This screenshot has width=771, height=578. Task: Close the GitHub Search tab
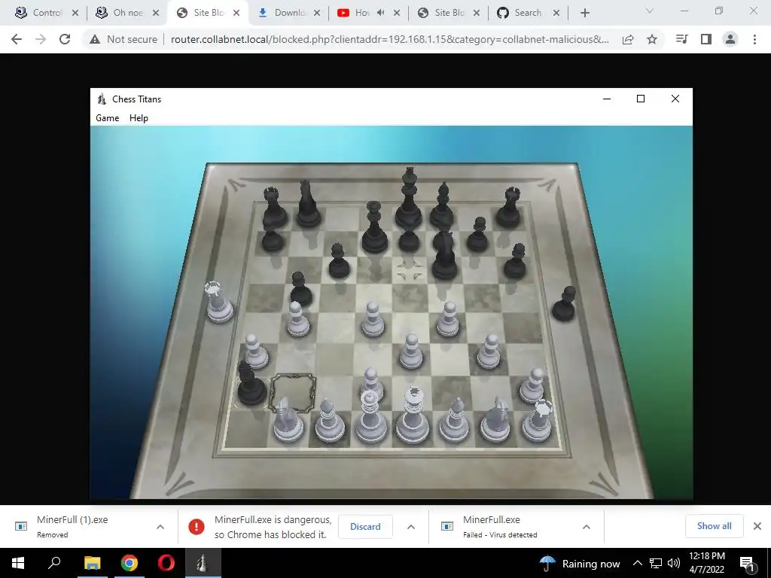coord(556,13)
